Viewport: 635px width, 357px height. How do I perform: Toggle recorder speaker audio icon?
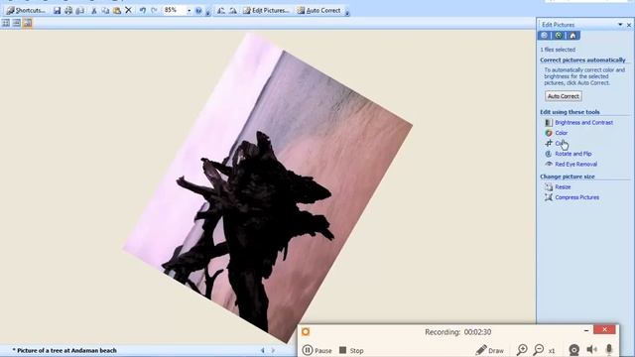[x=591, y=350]
